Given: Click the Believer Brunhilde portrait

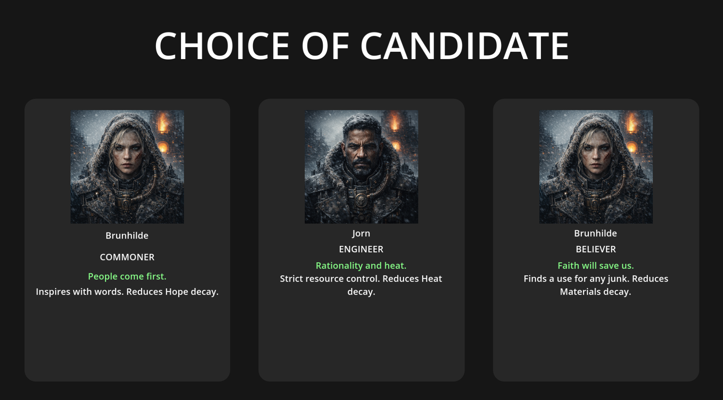Looking at the screenshot, I should click(596, 167).
